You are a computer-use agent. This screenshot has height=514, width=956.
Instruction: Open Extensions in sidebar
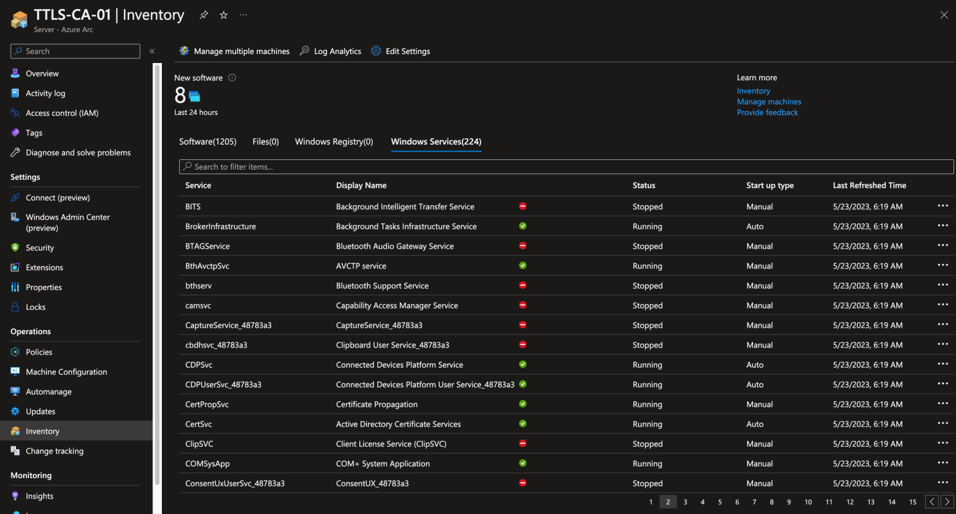click(44, 268)
